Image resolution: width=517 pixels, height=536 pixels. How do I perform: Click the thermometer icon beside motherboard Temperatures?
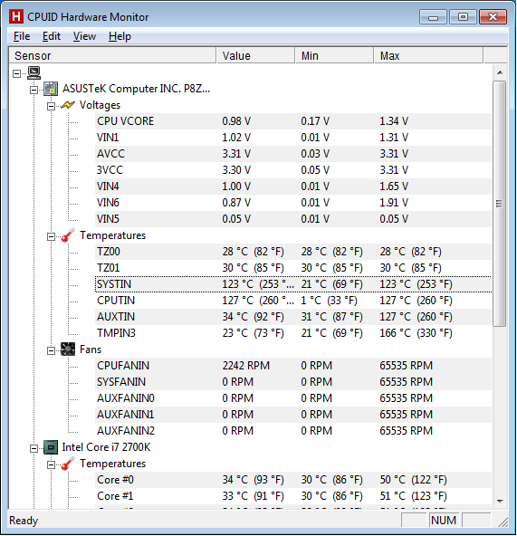68,235
